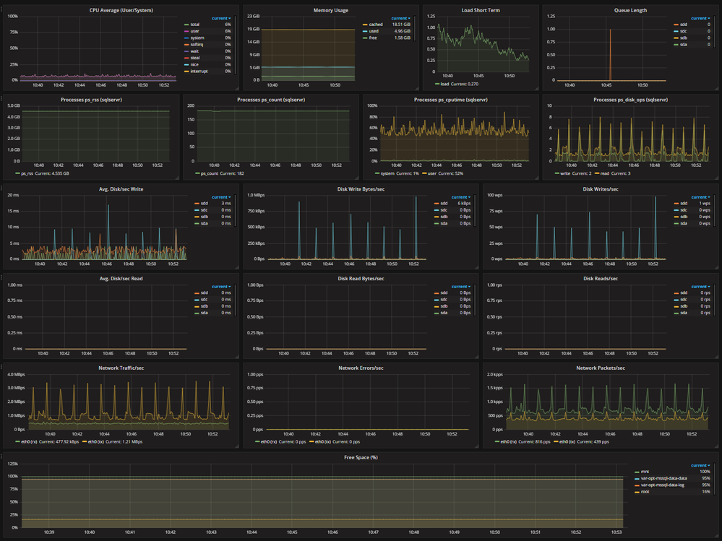This screenshot has height=541, width=722.
Task: Open the row handle beside Free Space panel
Action: click(2, 456)
